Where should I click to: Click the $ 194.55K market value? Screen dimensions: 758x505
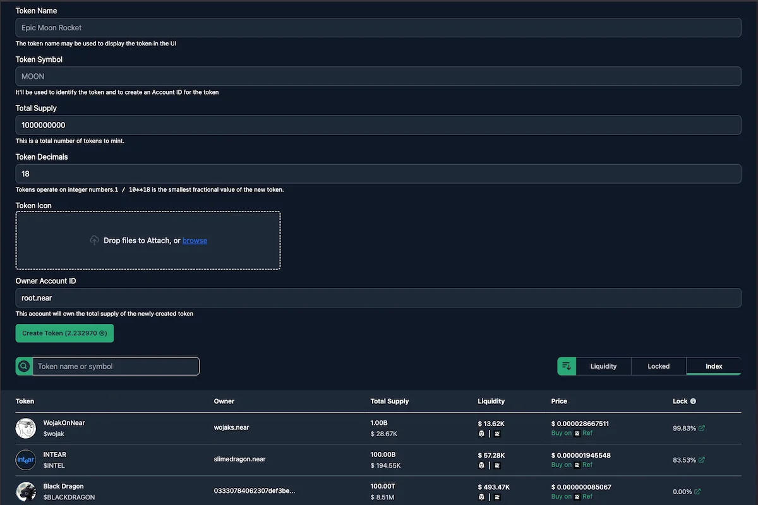386,466
